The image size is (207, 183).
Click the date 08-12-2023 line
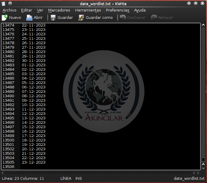pyautogui.click(x=33, y=96)
